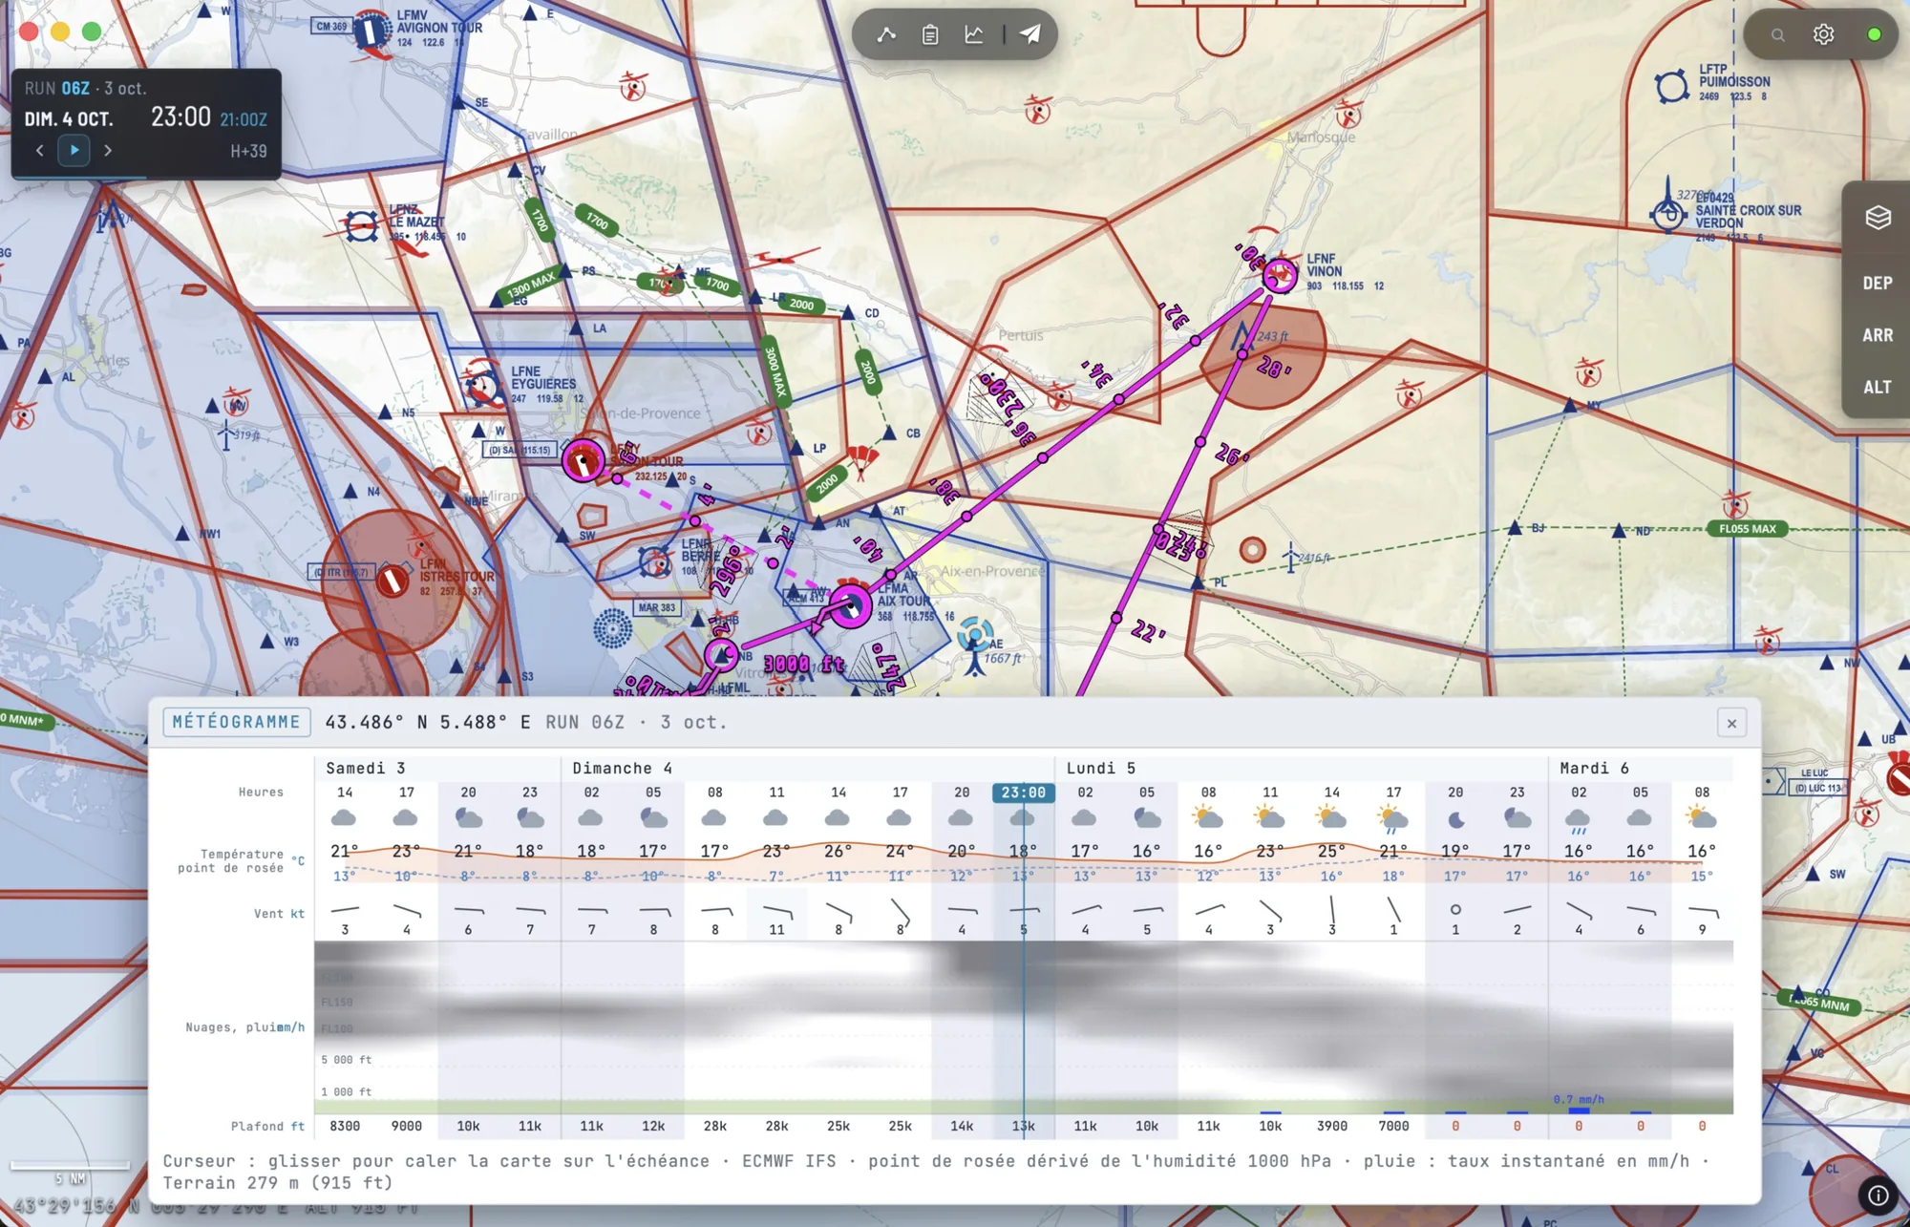Click the Mardi 6 day header
Image resolution: width=1910 pixels, height=1227 pixels.
click(1594, 768)
